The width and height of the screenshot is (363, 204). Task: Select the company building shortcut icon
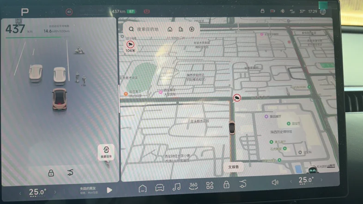[181, 29]
